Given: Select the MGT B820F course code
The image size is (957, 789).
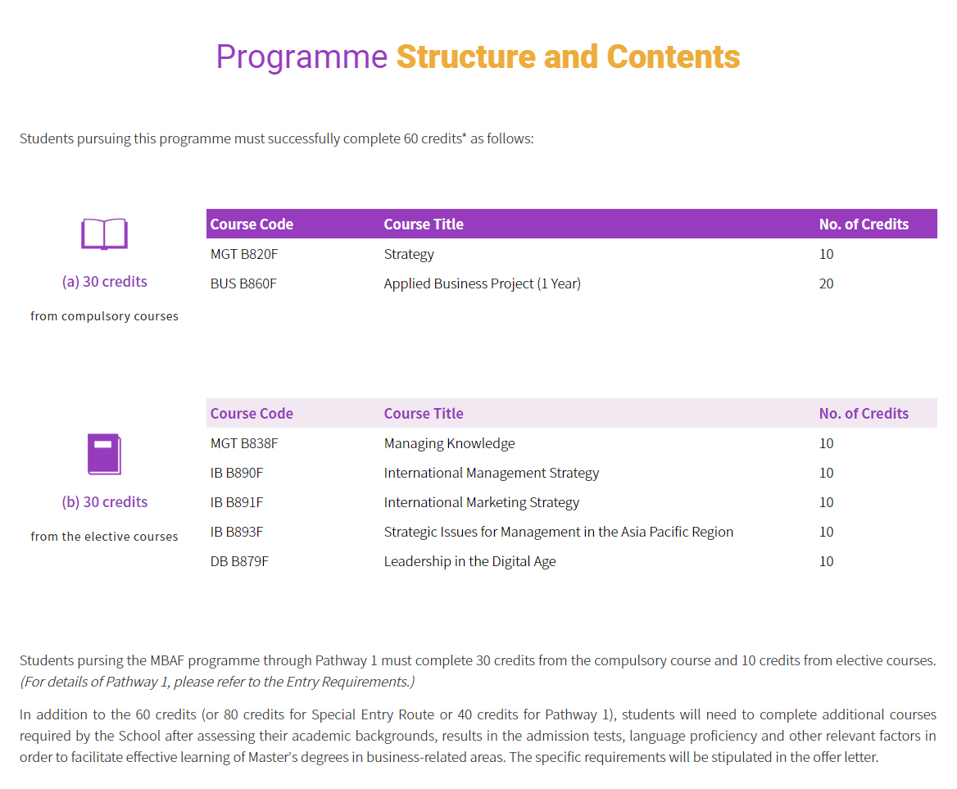Looking at the screenshot, I should pyautogui.click(x=244, y=254).
